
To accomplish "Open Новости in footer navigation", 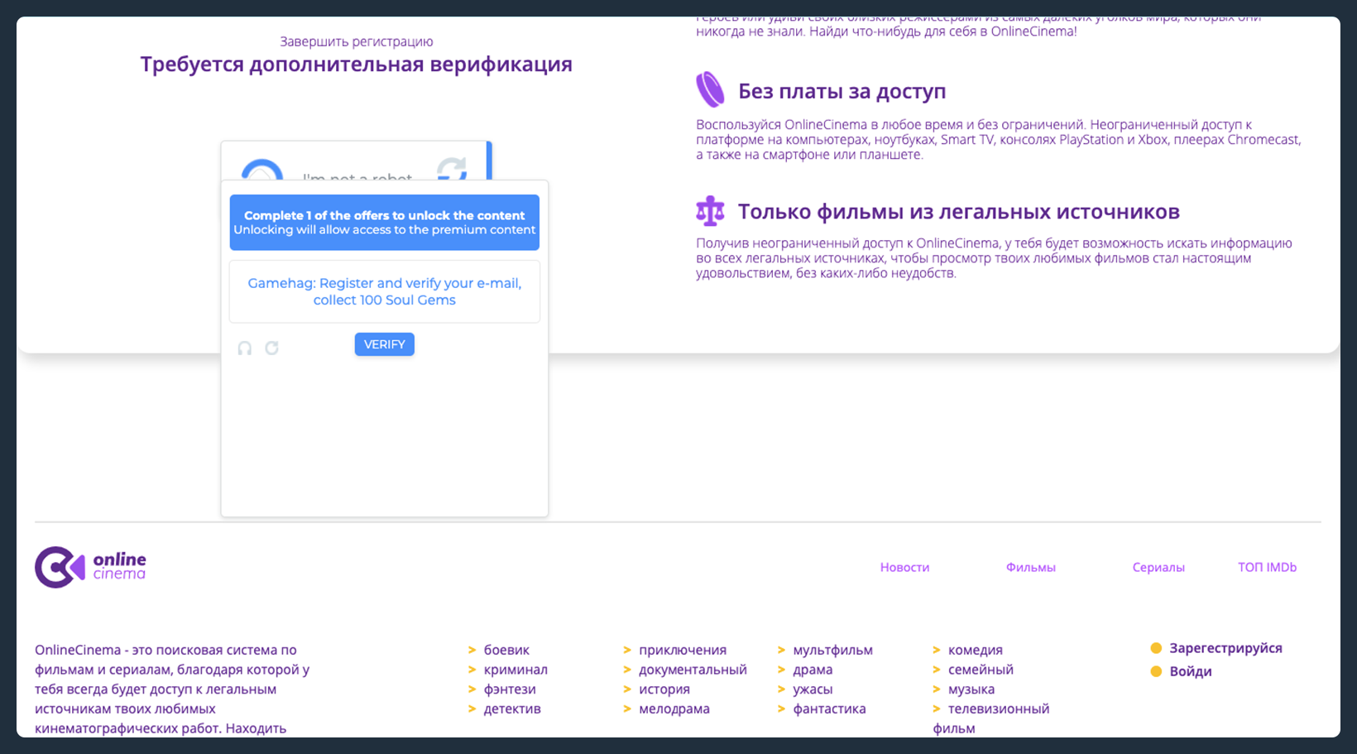I will 904,567.
